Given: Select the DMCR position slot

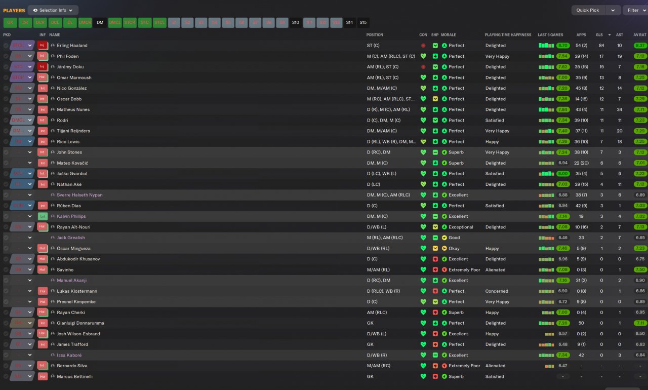Looking at the screenshot, I should pos(85,22).
